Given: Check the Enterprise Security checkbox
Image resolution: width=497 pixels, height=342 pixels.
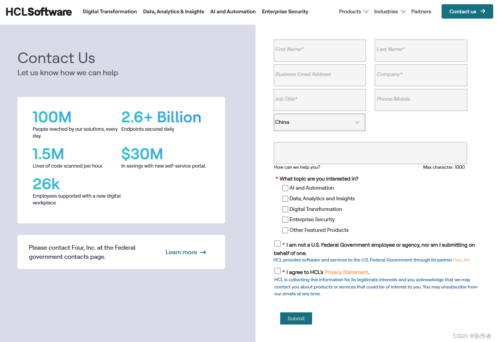Looking at the screenshot, I should click(285, 220).
